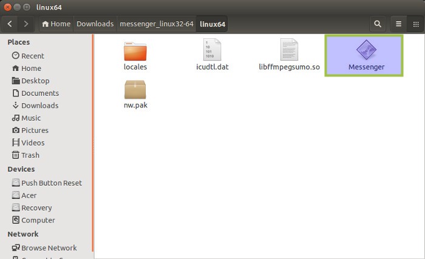
Task: Open Trash label in sidebar
Action: (x=30, y=155)
